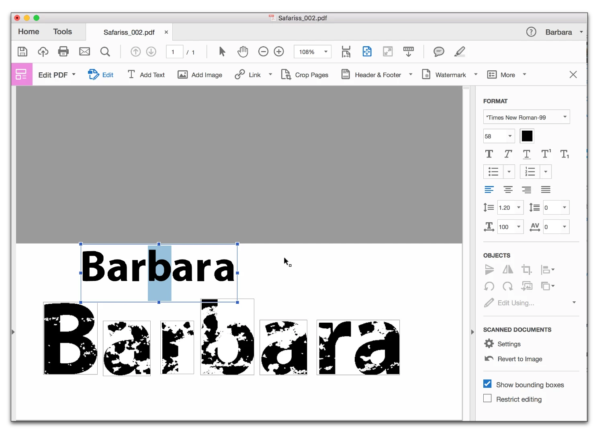Click the upload to cloud icon

[x=43, y=51]
